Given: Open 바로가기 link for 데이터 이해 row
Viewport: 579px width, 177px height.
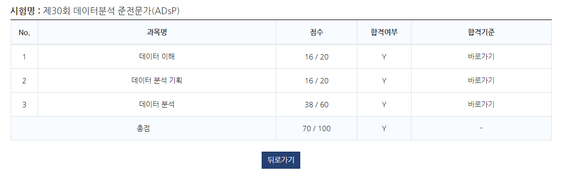Looking at the screenshot, I should 481,57.
